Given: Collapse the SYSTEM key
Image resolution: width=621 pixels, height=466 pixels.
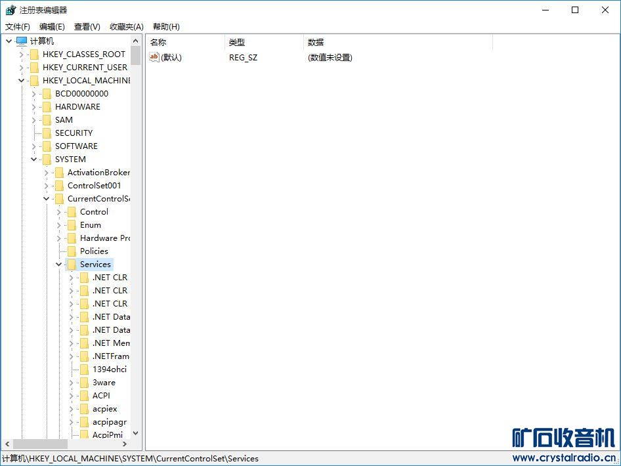Looking at the screenshot, I should click(33, 159).
